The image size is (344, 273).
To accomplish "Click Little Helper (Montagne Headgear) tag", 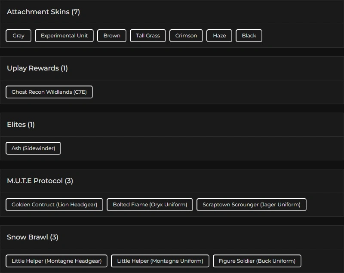I will coord(56,261).
